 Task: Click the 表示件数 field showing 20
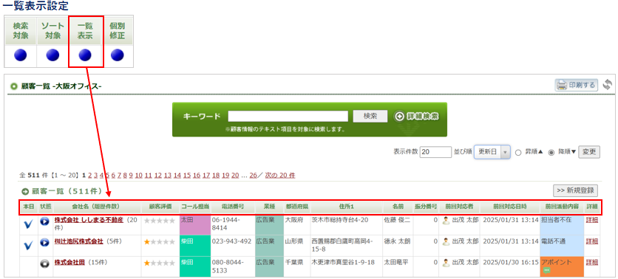435,152
